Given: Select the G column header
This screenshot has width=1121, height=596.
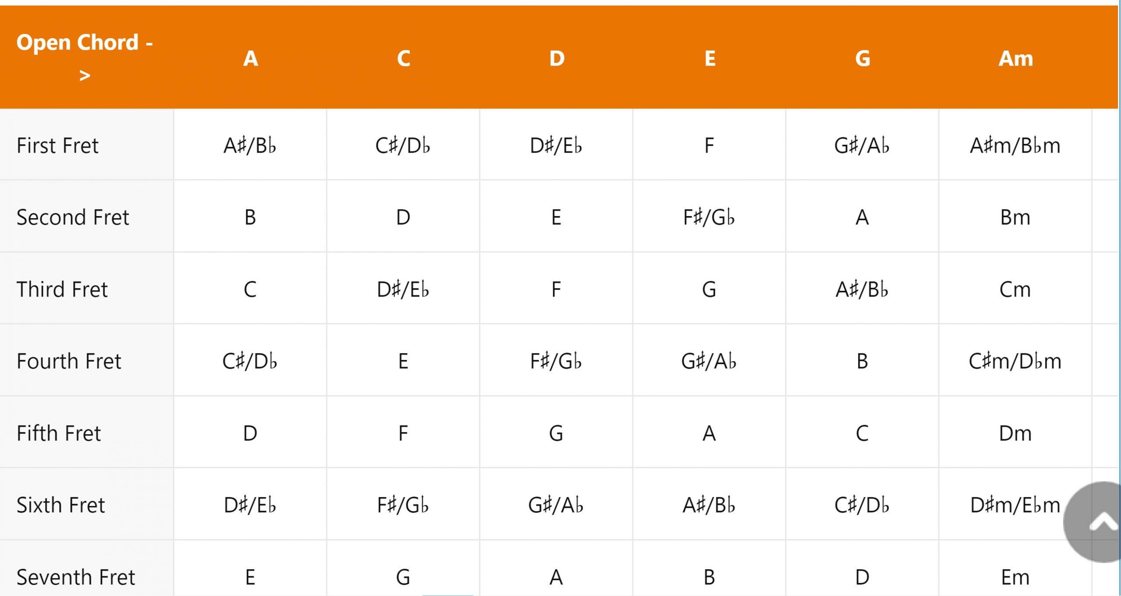Looking at the screenshot, I should [x=863, y=59].
